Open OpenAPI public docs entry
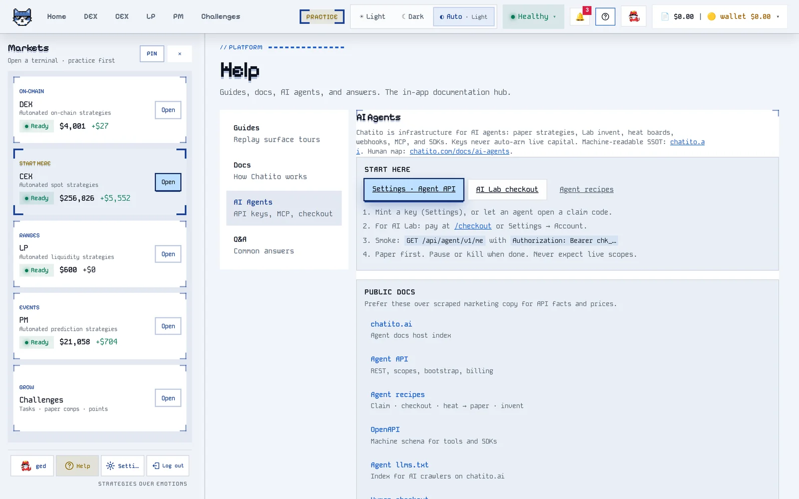The image size is (799, 499). click(x=385, y=429)
